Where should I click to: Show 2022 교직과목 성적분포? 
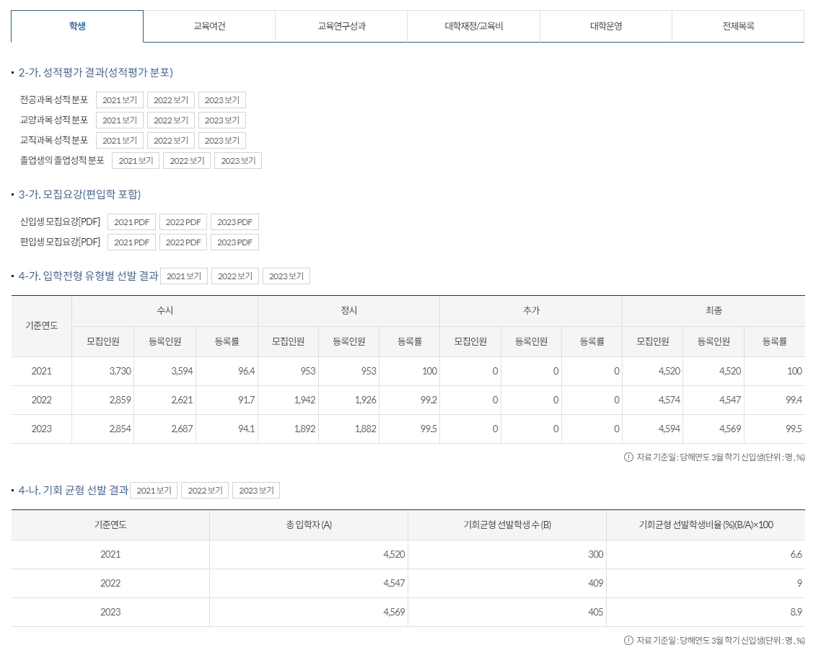[171, 140]
